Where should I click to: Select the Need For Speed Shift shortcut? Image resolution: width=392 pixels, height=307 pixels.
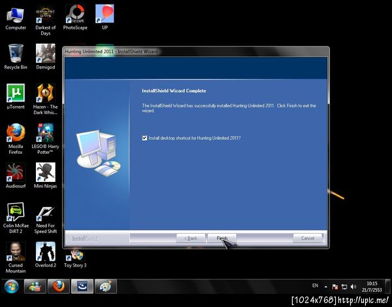pyautogui.click(x=46, y=221)
